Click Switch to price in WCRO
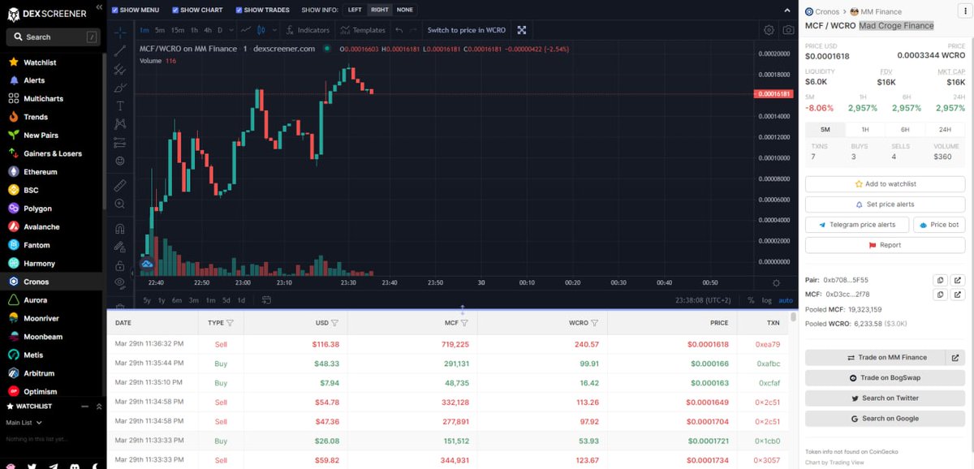 [467, 30]
